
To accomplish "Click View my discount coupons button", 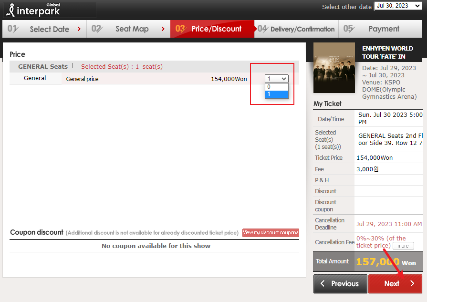I will (x=271, y=233).
